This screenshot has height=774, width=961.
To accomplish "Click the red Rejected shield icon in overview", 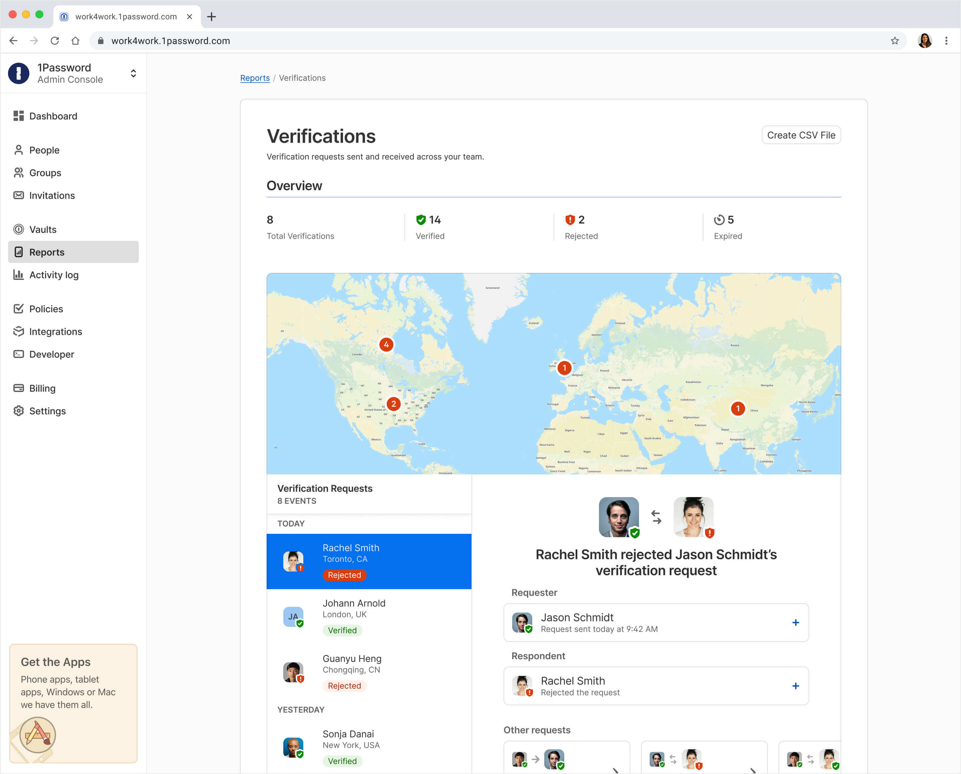I will pos(570,220).
